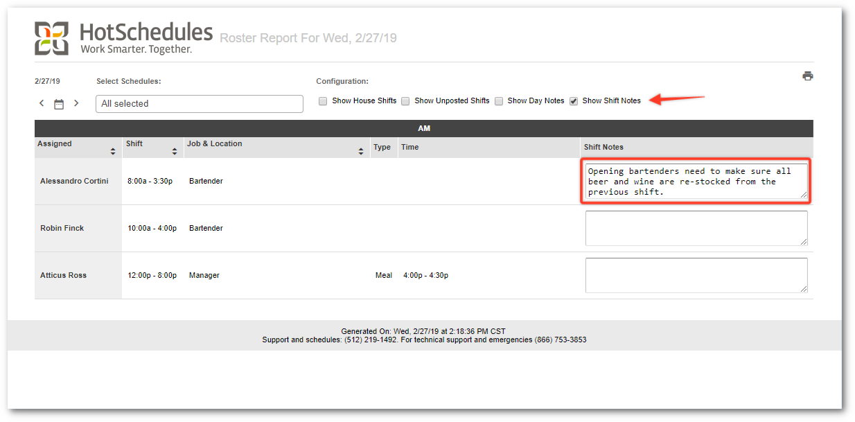
Task: Sort by Shift column arrows
Action: (x=174, y=151)
